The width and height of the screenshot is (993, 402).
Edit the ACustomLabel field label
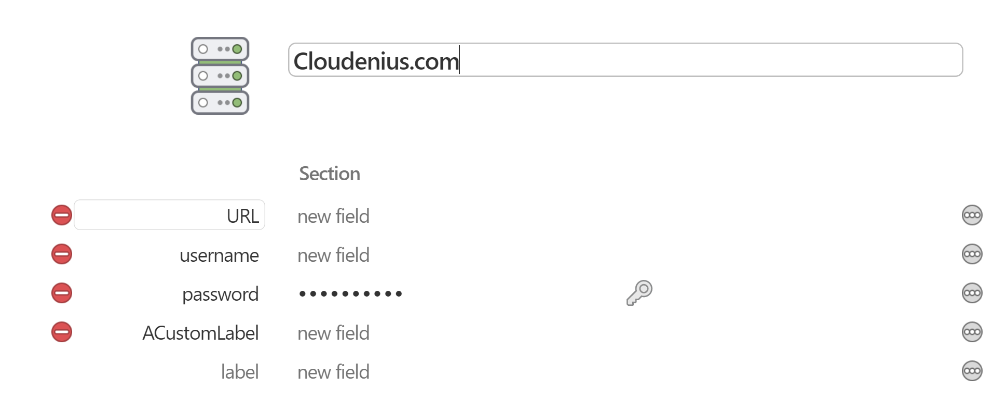pyautogui.click(x=200, y=333)
